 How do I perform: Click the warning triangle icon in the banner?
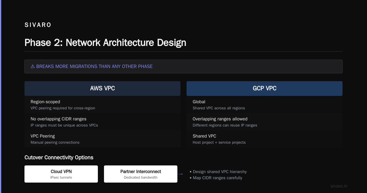[x=33, y=66]
